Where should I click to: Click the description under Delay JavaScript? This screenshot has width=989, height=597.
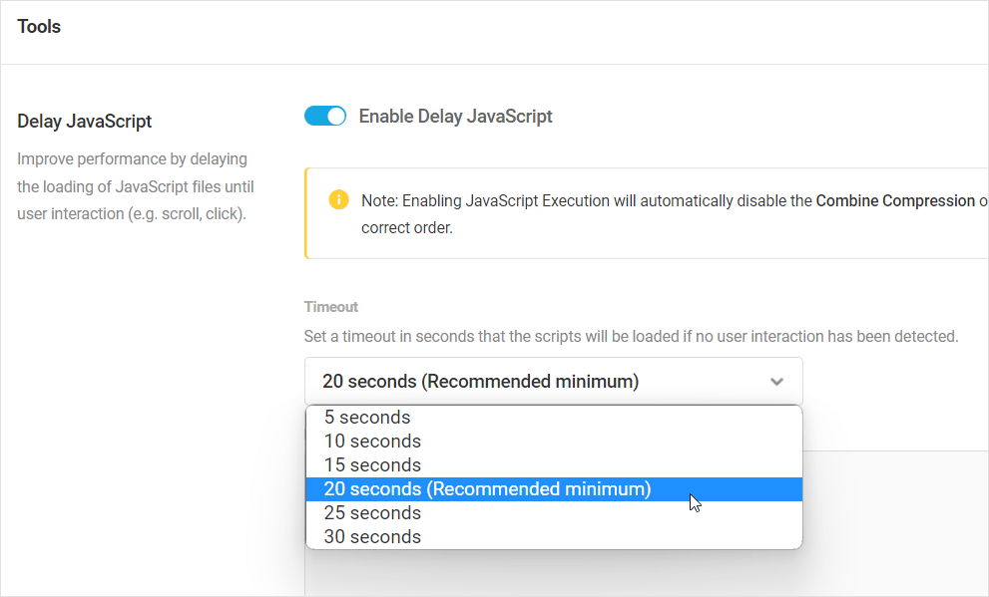coord(132,187)
